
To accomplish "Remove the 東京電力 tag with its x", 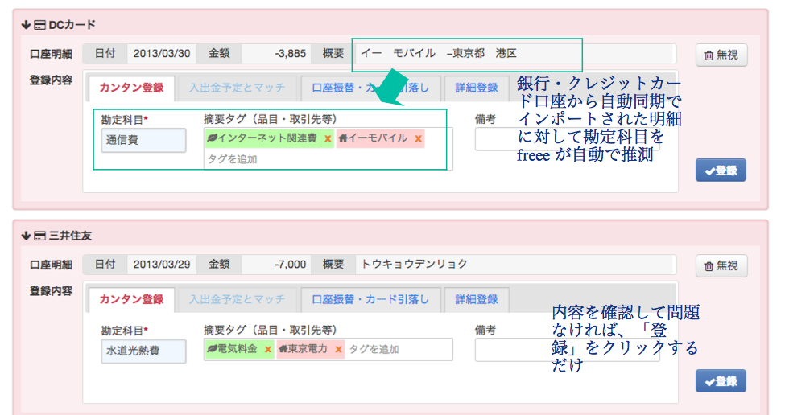I will (338, 350).
